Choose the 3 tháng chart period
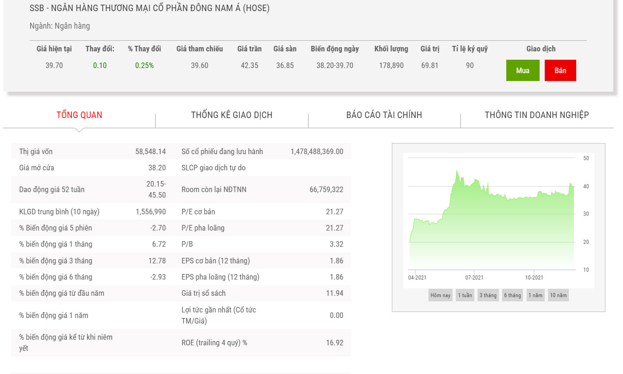The width and height of the screenshot is (623, 374). [x=488, y=295]
